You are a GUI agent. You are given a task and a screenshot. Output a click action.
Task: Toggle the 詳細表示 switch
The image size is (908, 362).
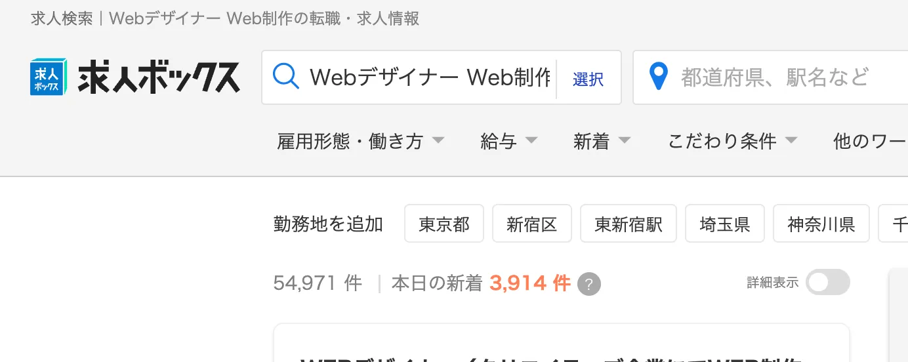(x=827, y=283)
